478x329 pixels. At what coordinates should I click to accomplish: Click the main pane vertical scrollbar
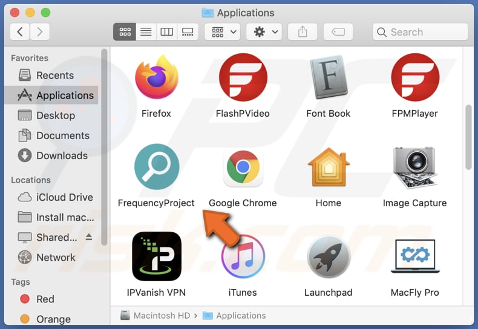pos(468,137)
